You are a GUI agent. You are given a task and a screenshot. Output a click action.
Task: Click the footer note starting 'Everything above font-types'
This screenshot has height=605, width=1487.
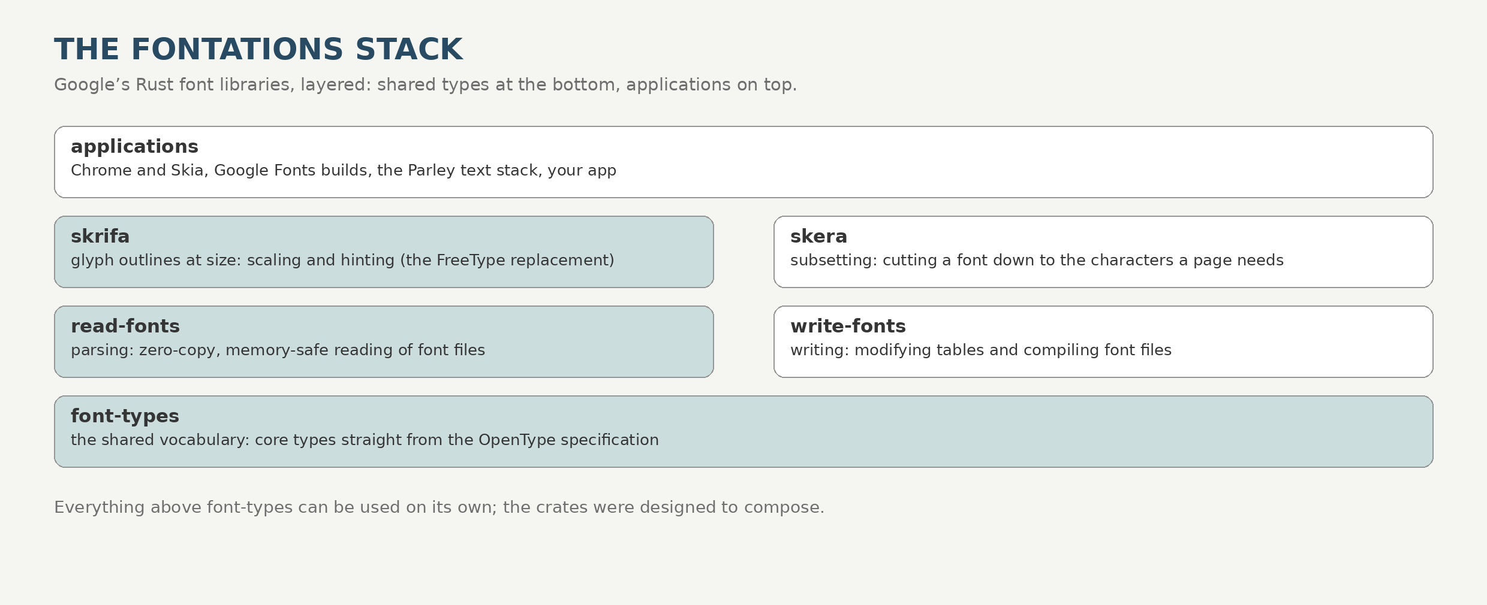(440, 507)
